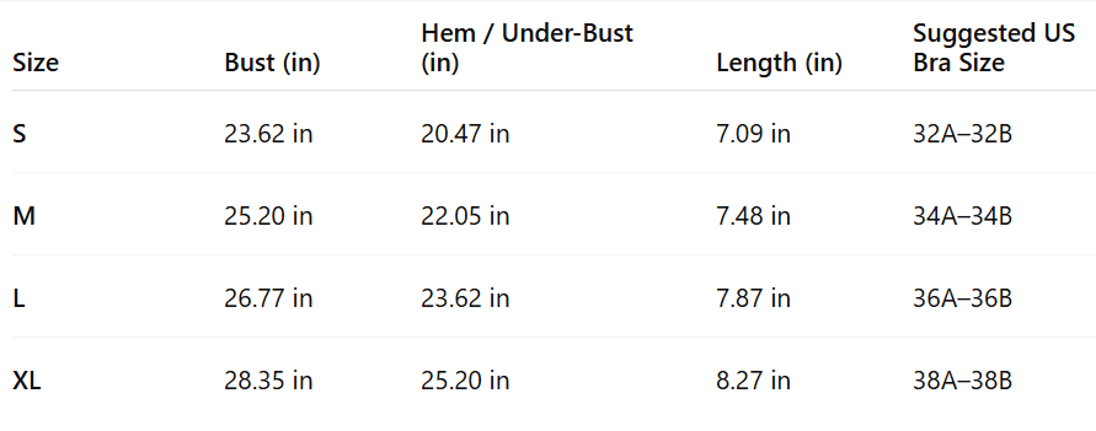This screenshot has height=431, width=1096.
Task: Select the S size row label
Action: tap(20, 133)
